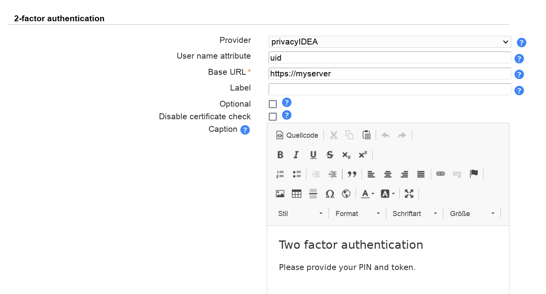Viewport: 546px width, 294px height.
Task: Insert special character with Omega icon
Action: pos(330,194)
